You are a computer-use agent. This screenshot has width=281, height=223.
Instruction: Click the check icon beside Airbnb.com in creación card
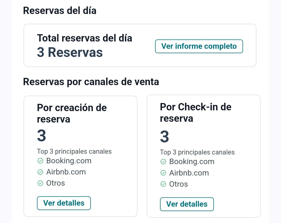pos(40,172)
